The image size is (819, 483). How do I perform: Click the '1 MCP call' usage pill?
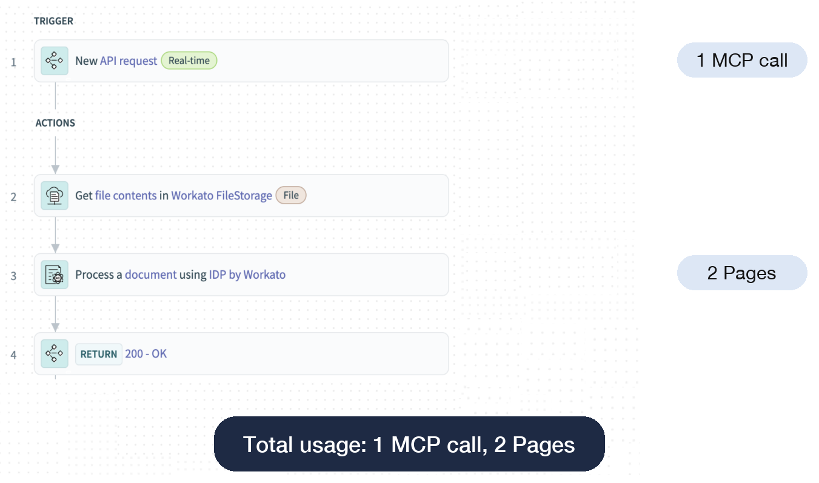point(742,60)
